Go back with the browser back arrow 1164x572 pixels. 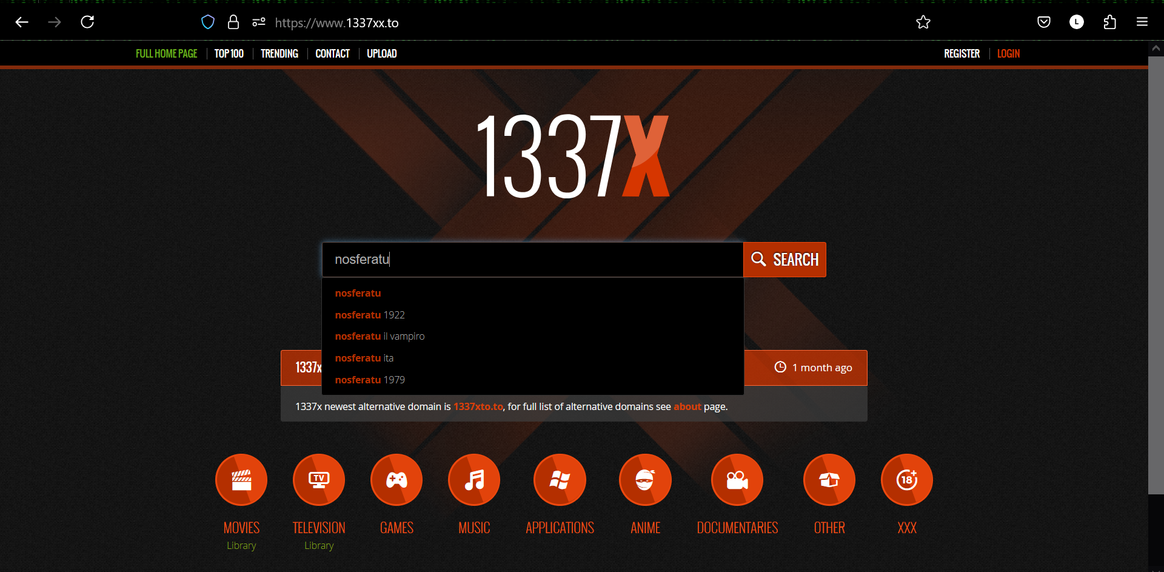point(22,22)
